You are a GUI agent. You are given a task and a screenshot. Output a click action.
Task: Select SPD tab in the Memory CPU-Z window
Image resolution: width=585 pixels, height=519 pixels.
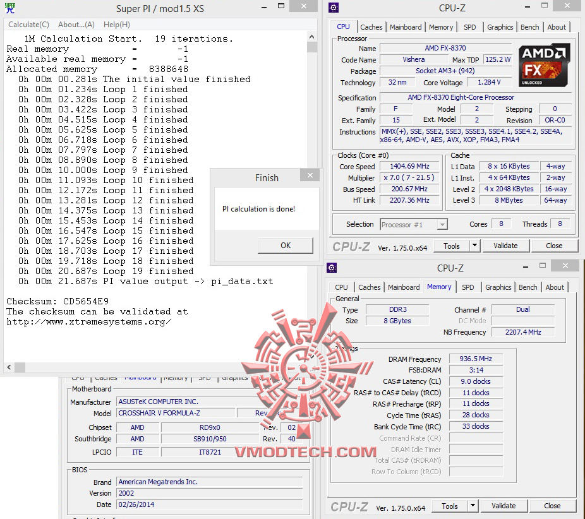468,287
